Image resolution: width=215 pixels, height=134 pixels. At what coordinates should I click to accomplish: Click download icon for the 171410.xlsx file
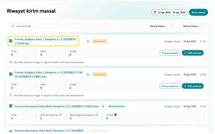(x=88, y=41)
